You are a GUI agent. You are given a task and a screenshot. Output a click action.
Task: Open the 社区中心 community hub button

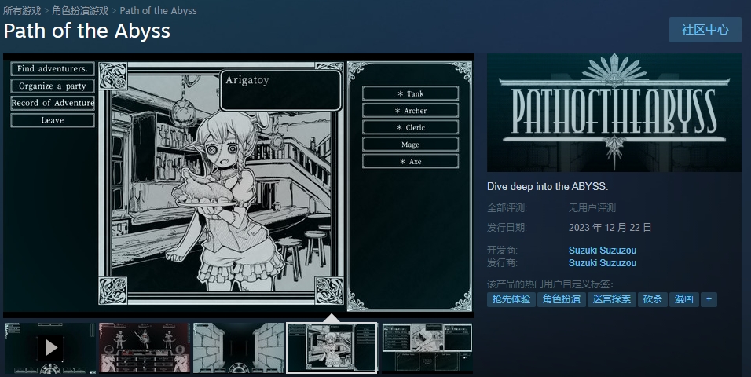point(705,30)
